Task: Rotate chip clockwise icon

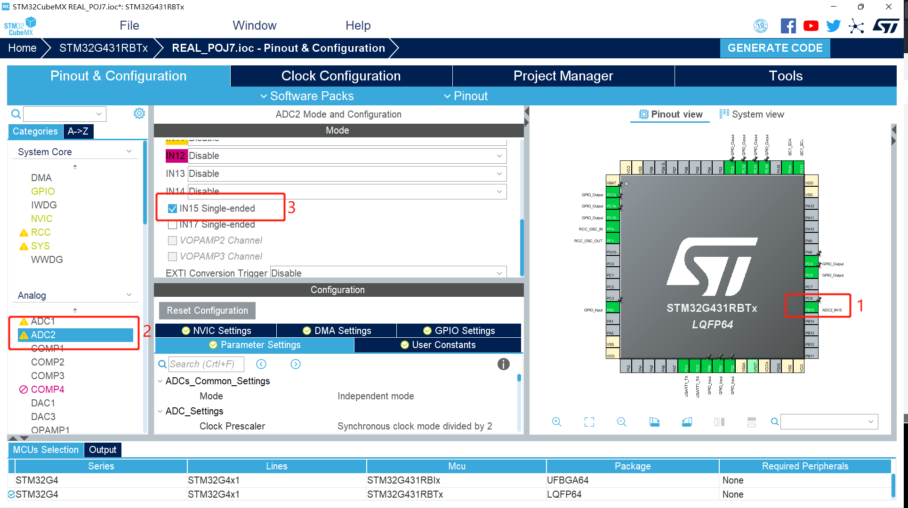Action: (x=654, y=422)
